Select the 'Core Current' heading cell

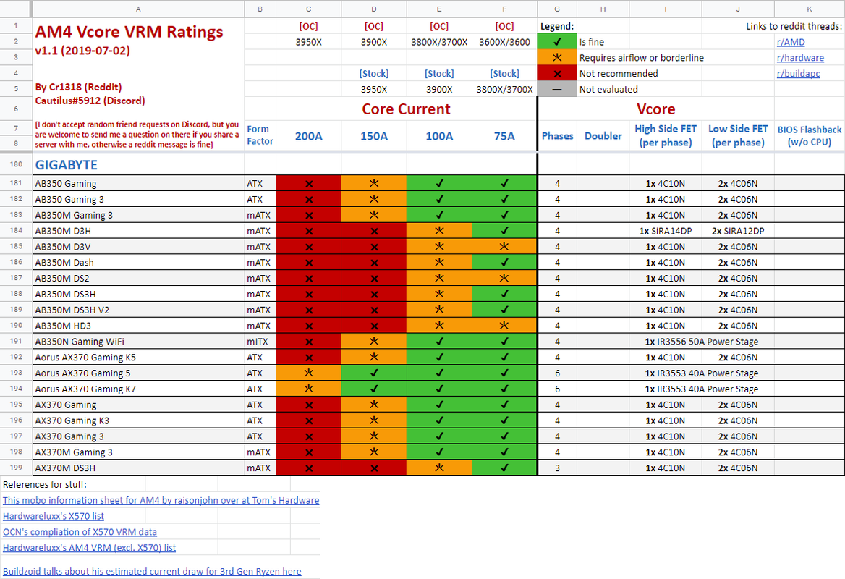pyautogui.click(x=407, y=109)
